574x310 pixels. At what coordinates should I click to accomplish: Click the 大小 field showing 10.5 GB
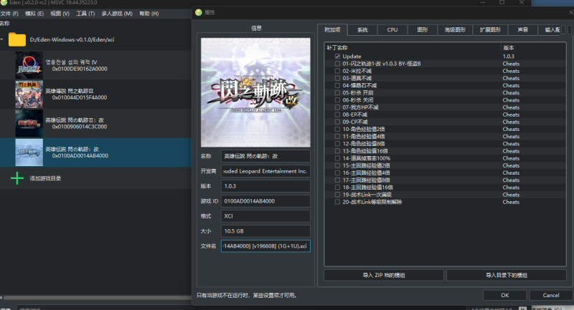coord(265,231)
